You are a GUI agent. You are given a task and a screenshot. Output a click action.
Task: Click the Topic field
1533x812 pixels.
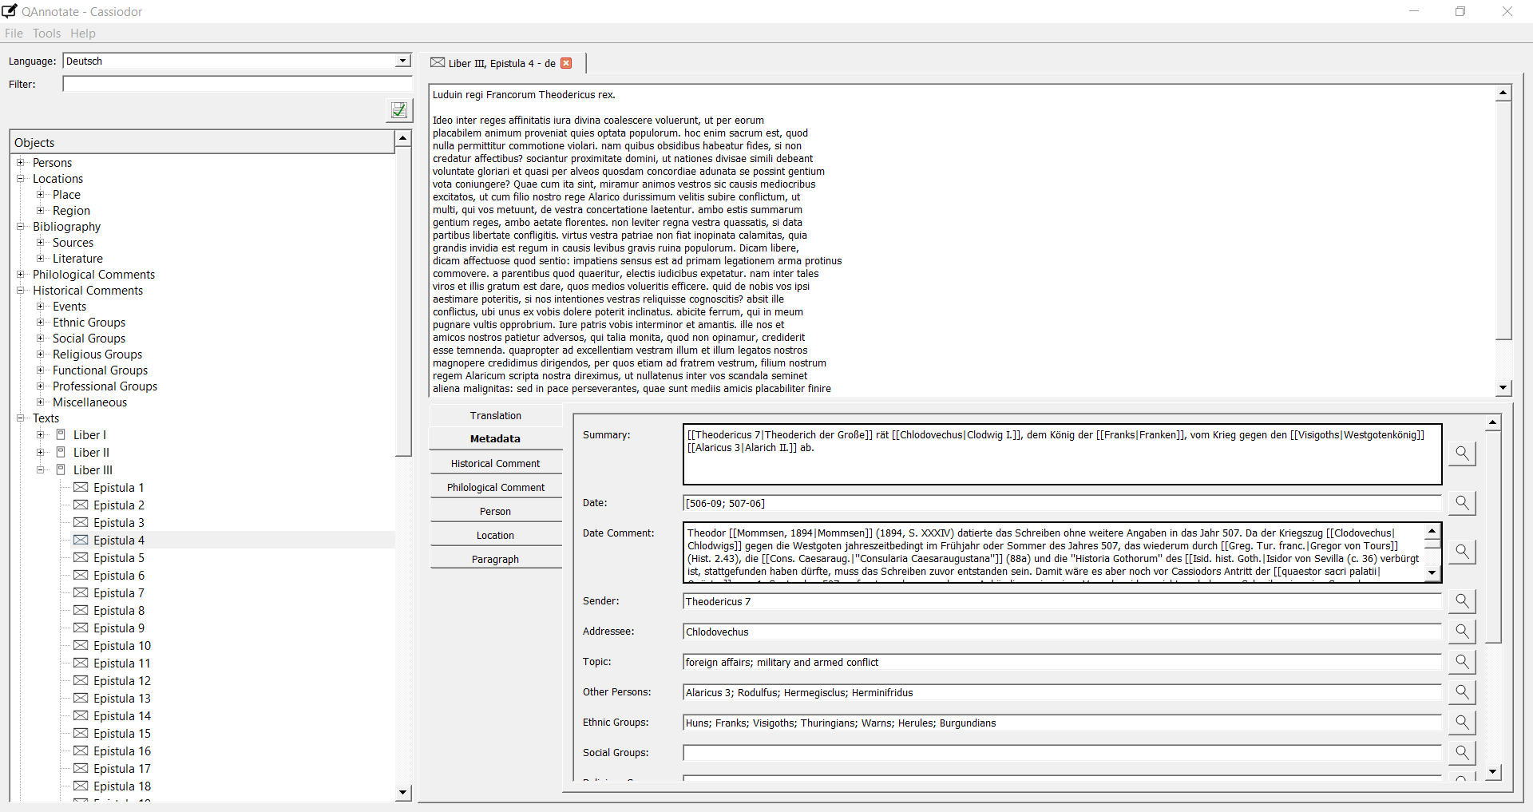(x=1063, y=662)
